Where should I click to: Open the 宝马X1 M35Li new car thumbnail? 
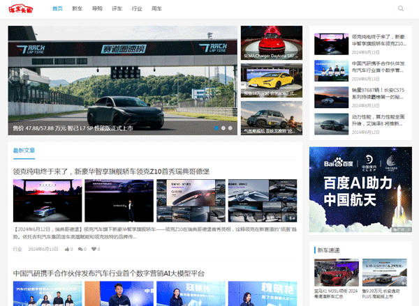[x=337, y=273]
